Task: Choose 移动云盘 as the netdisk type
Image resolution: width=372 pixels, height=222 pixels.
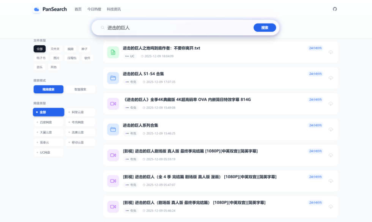Action: coord(80,143)
